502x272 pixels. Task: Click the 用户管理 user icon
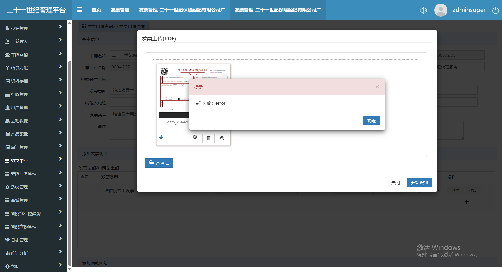[x=7, y=108]
